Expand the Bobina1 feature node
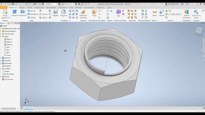 pos(1,77)
